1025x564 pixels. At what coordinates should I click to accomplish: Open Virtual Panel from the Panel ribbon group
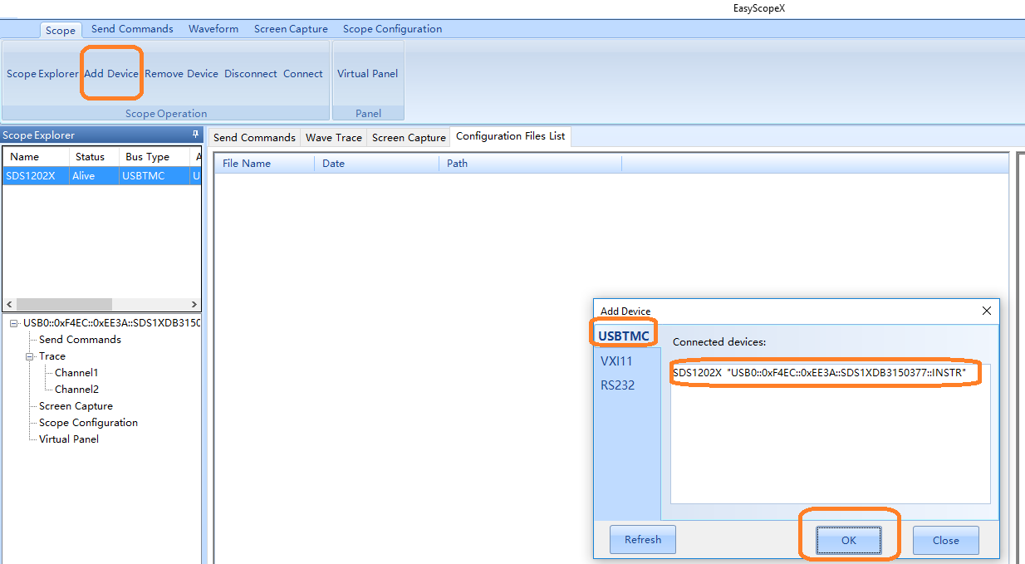pos(367,74)
